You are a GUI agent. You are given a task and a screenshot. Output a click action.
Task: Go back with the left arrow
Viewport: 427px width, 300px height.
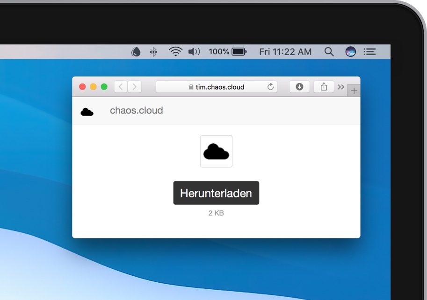pos(121,87)
